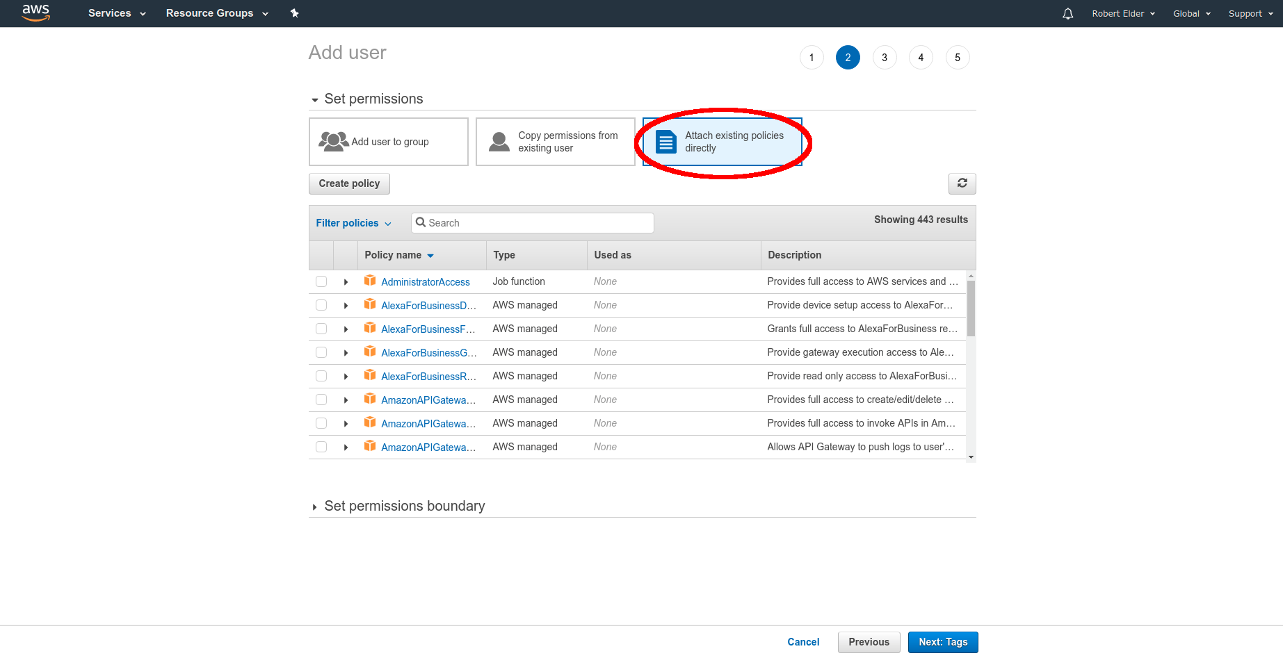This screenshot has height=658, width=1283.
Task: Click the orange policy icon for AdministratorAccess
Action: coord(370,281)
